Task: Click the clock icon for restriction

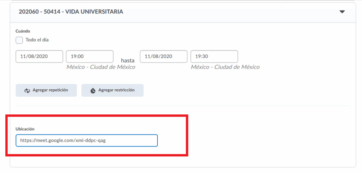Action: (93, 91)
